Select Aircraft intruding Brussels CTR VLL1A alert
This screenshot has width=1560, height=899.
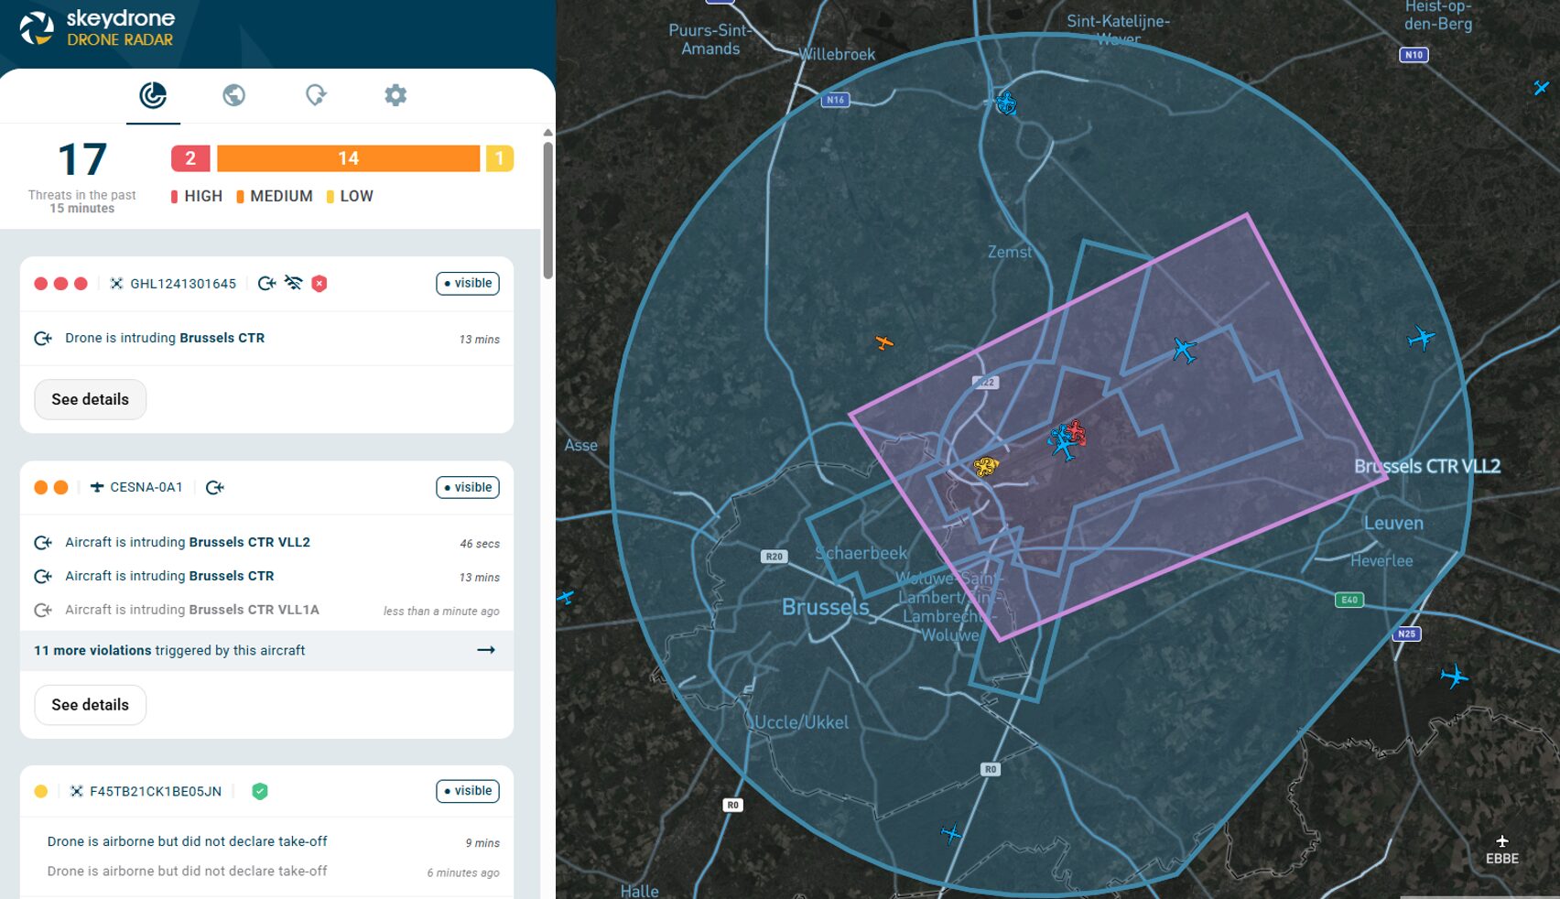coord(266,611)
